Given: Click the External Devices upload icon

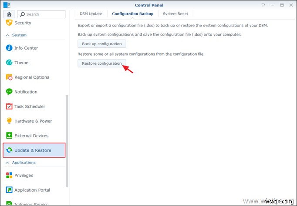Looking at the screenshot, I should pyautogui.click(x=9, y=136).
